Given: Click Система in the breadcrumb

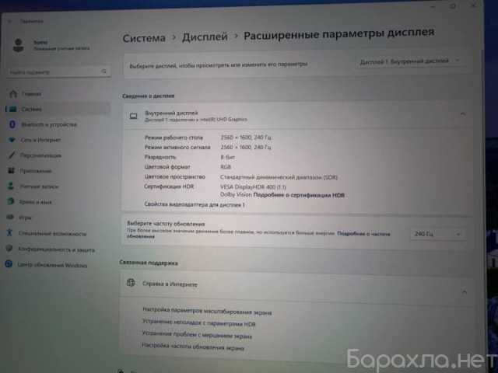Looking at the screenshot, I should click(144, 37).
